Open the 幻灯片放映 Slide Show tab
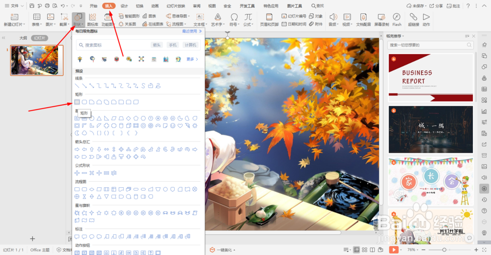Screen dimensions: 491x255 pos(176,6)
